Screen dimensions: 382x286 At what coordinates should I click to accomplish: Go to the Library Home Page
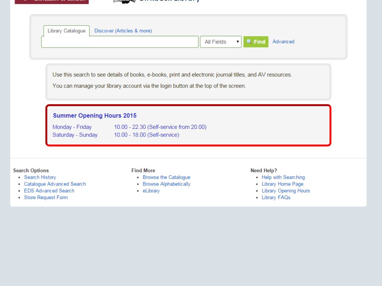pos(282,184)
